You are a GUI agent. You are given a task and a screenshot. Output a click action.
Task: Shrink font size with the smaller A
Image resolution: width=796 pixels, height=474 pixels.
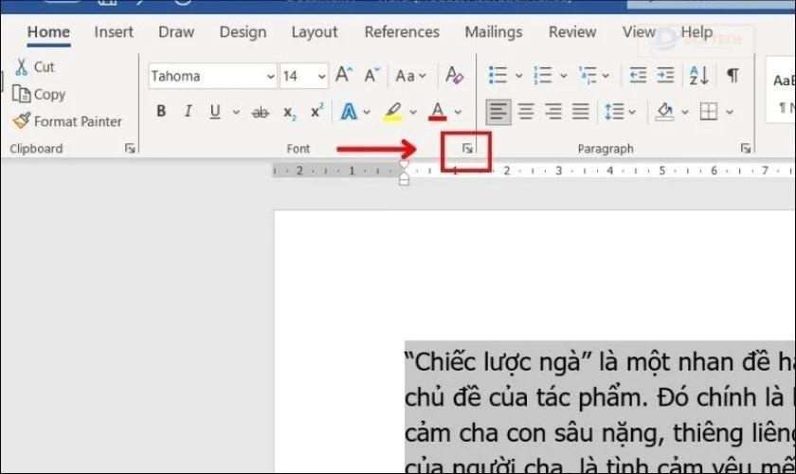[x=372, y=75]
